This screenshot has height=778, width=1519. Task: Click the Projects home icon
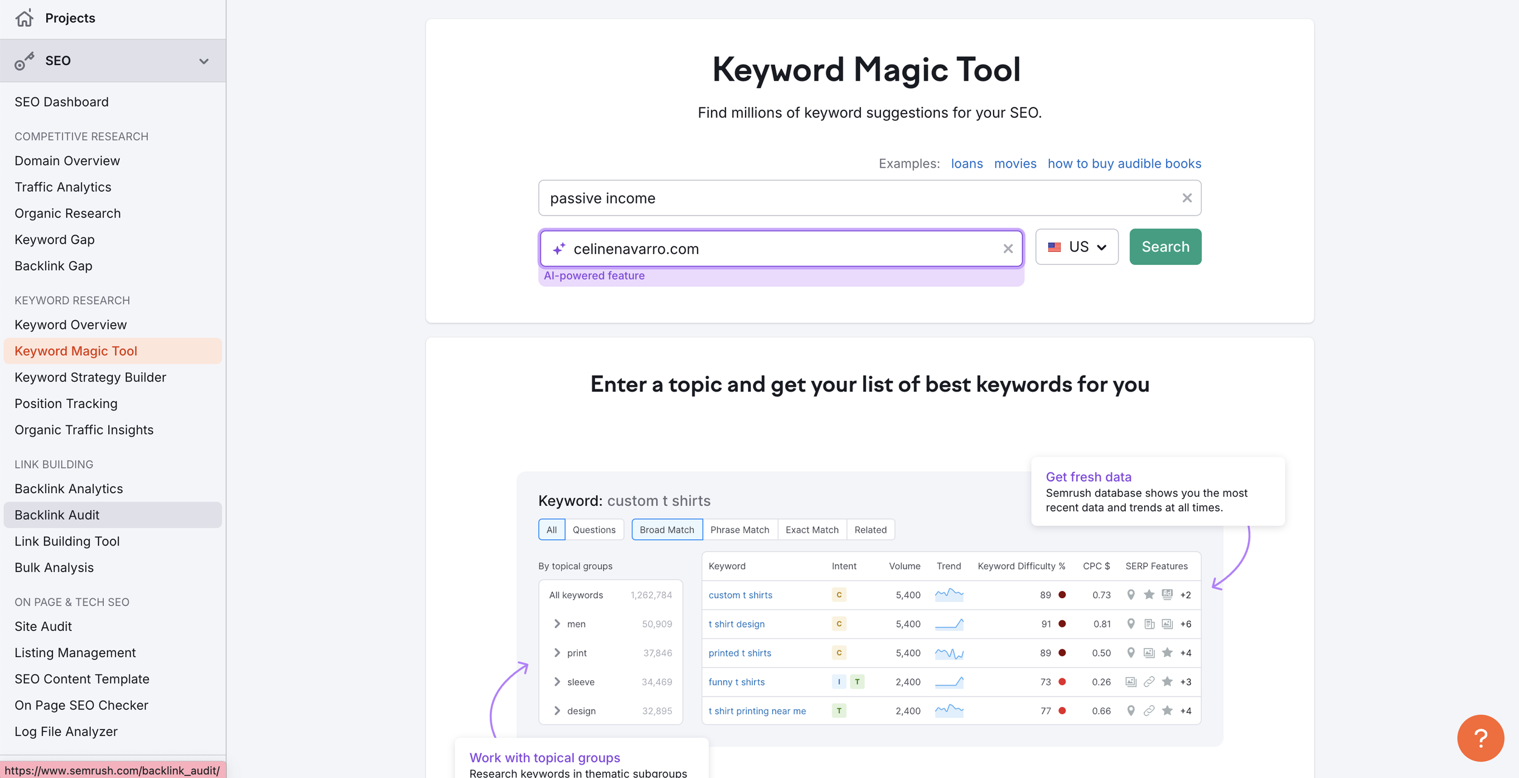coord(24,18)
